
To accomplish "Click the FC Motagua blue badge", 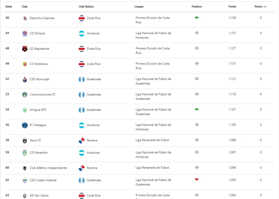I will [x=25, y=125].
